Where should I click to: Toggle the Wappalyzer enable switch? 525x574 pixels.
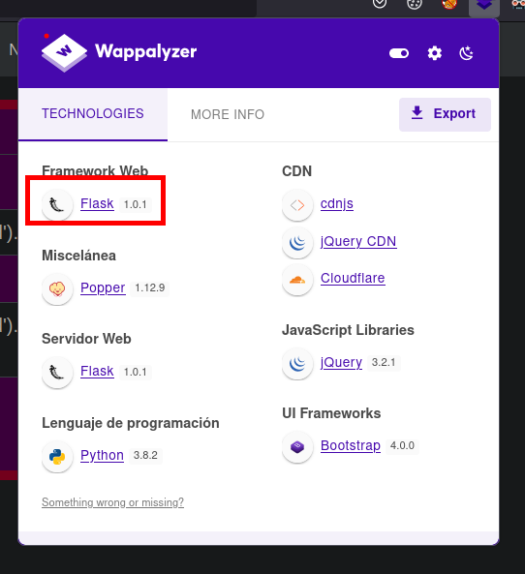point(399,53)
